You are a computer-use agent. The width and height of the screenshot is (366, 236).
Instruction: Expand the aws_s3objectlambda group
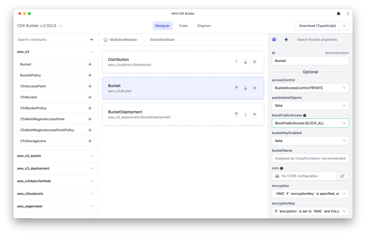click(92, 181)
